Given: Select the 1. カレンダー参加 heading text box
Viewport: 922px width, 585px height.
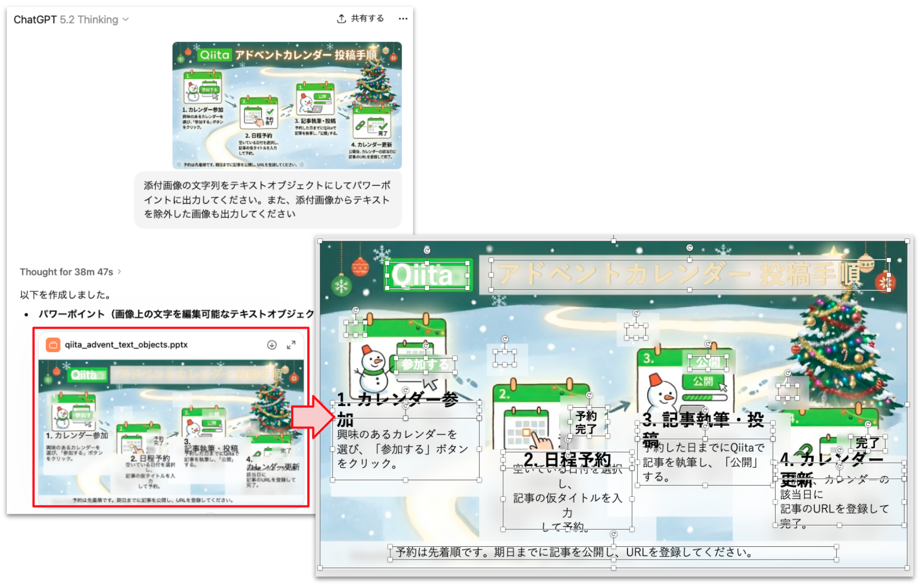Looking at the screenshot, I should 407,411.
